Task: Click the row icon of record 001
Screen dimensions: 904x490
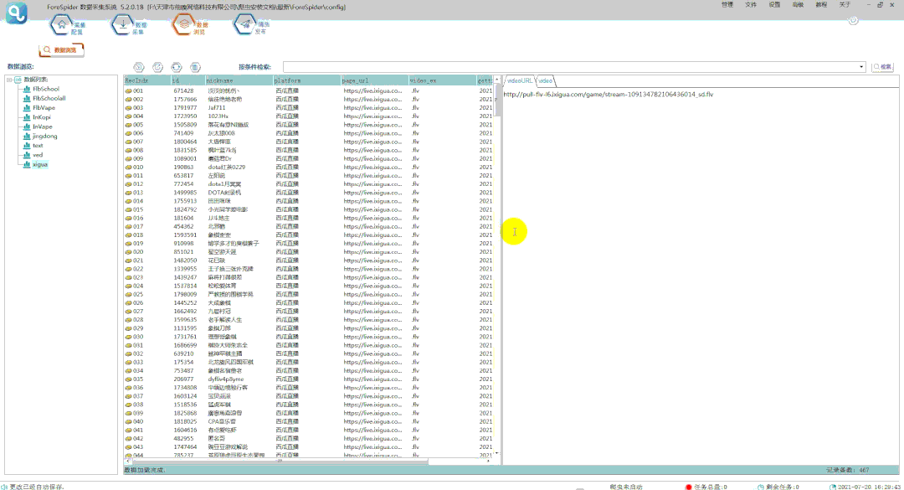Action: 129,90
